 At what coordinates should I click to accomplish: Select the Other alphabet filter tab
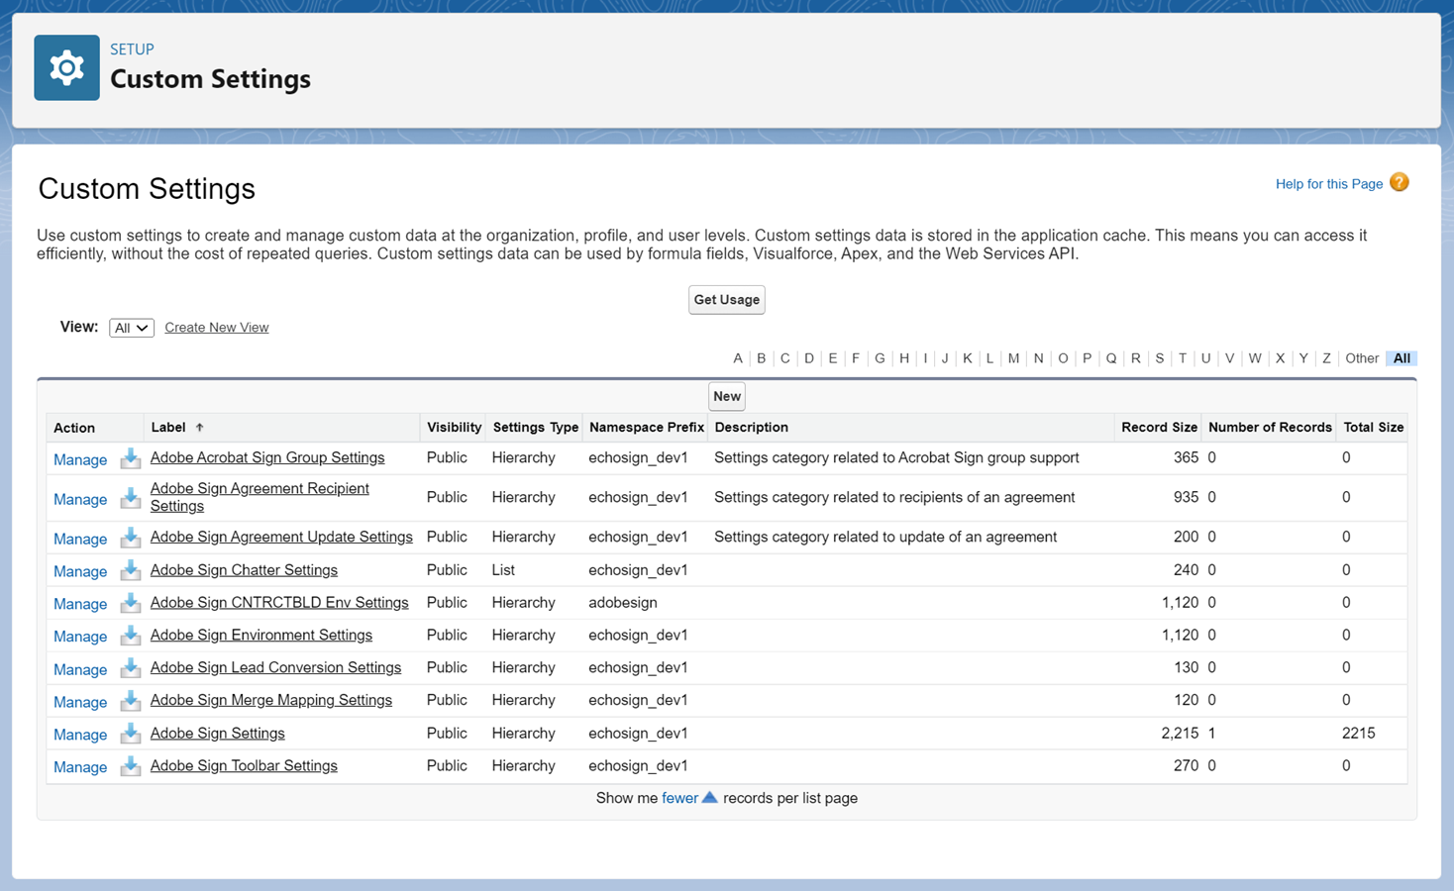tap(1361, 357)
